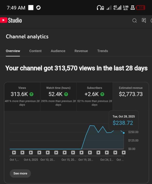The width and height of the screenshot is (152, 184).
Task: Tap the $250.00 axis label
Action: [133, 132]
